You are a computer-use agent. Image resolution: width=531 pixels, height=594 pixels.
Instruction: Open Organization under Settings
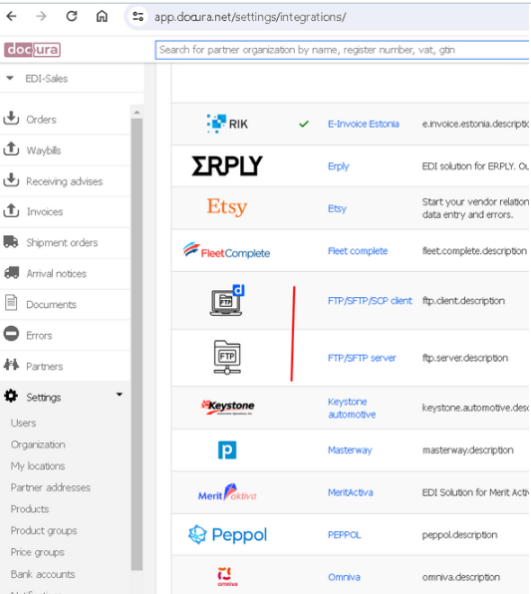point(38,445)
